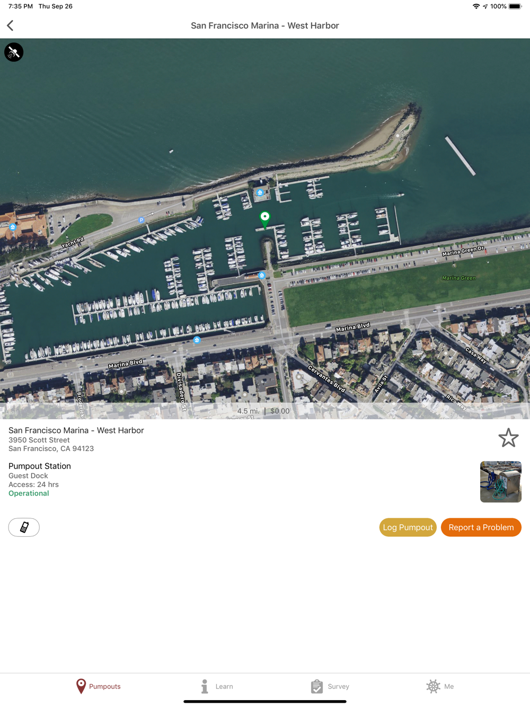Select the green pumpout location pin
Image resolution: width=530 pixels, height=707 pixels.
(265, 219)
